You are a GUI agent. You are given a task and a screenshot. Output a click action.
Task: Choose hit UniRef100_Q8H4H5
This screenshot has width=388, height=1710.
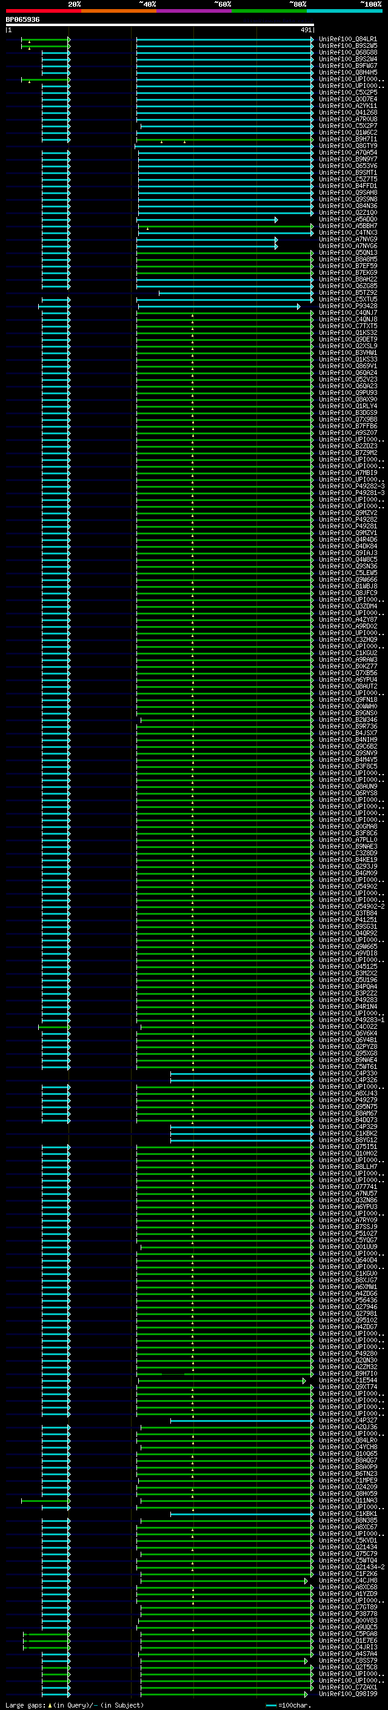(347, 72)
